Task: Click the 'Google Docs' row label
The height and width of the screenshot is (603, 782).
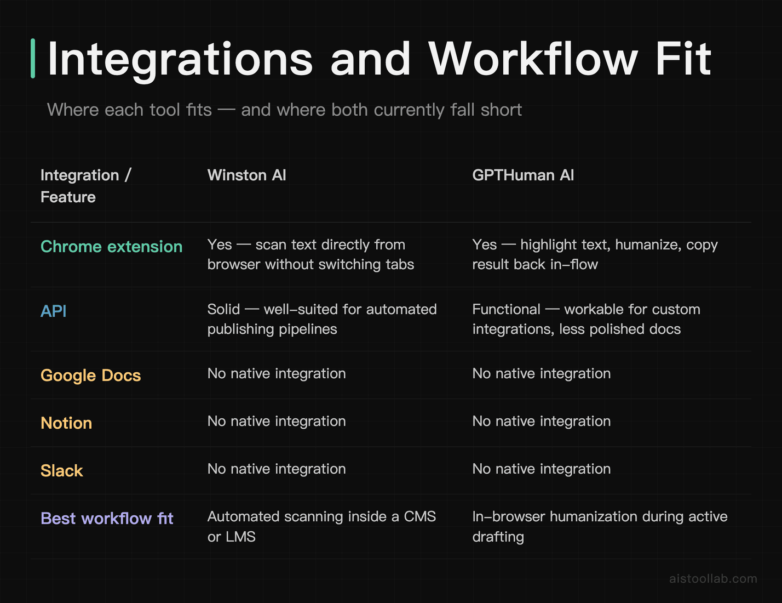Action: pos(90,376)
